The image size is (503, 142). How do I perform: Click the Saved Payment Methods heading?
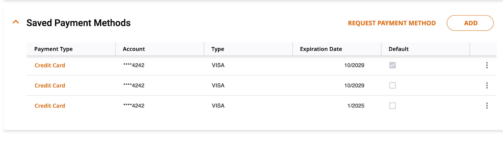(78, 23)
